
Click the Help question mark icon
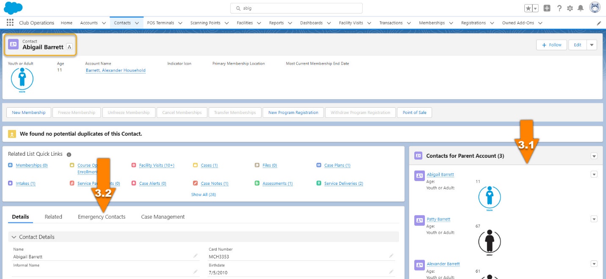pos(559,8)
